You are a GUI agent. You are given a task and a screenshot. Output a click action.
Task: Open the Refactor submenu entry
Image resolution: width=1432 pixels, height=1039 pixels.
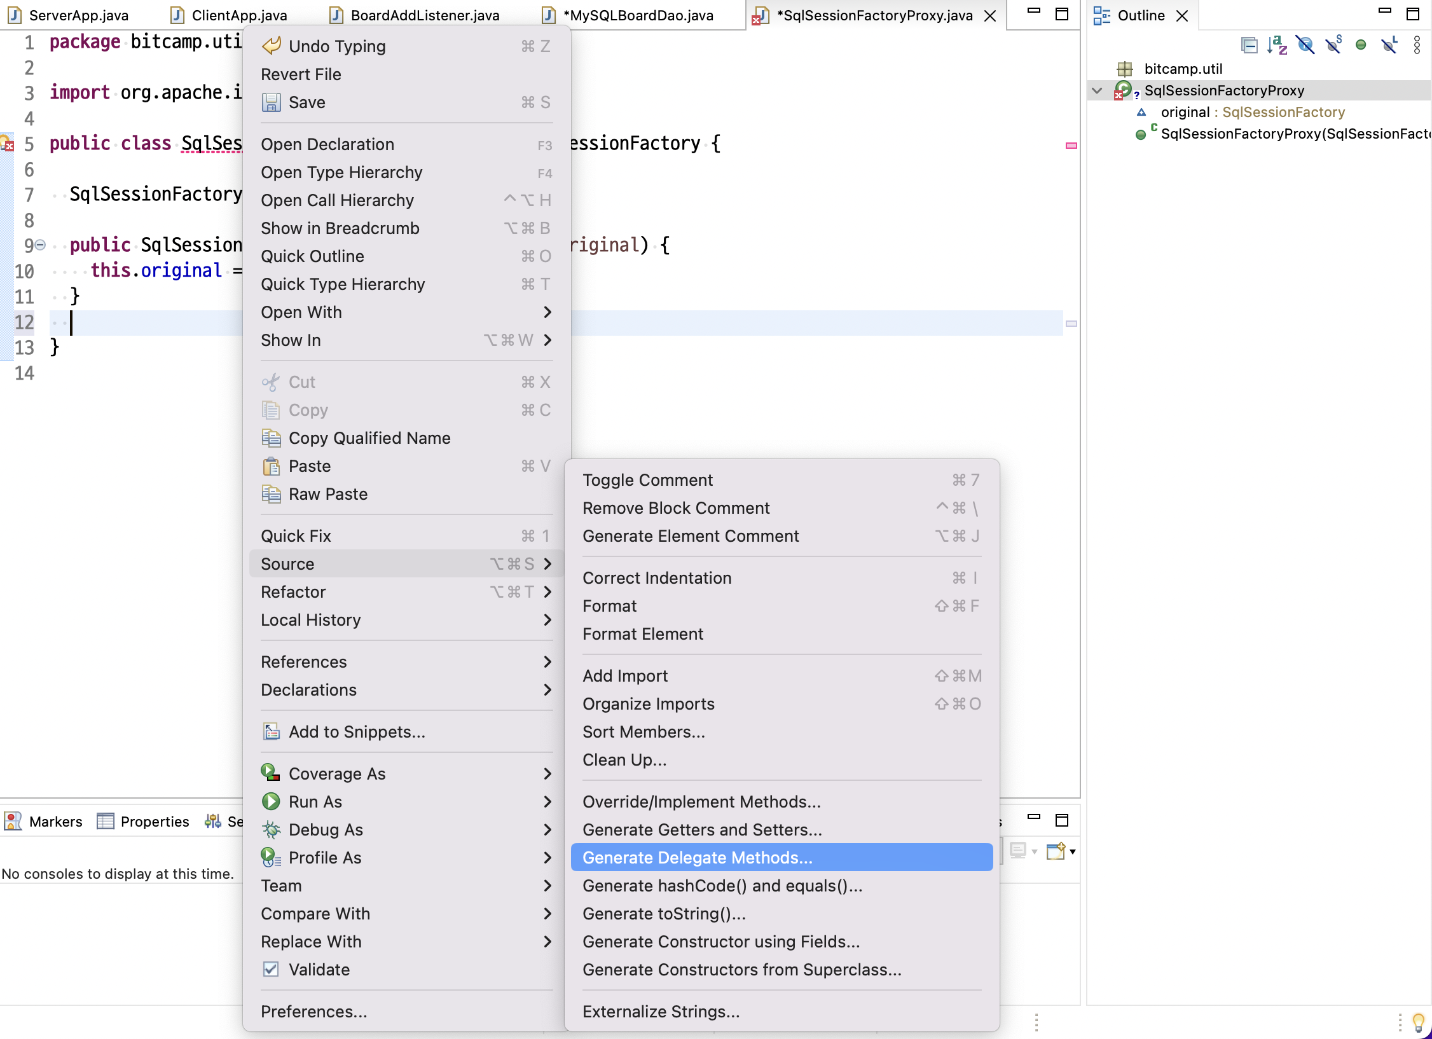[x=293, y=592]
